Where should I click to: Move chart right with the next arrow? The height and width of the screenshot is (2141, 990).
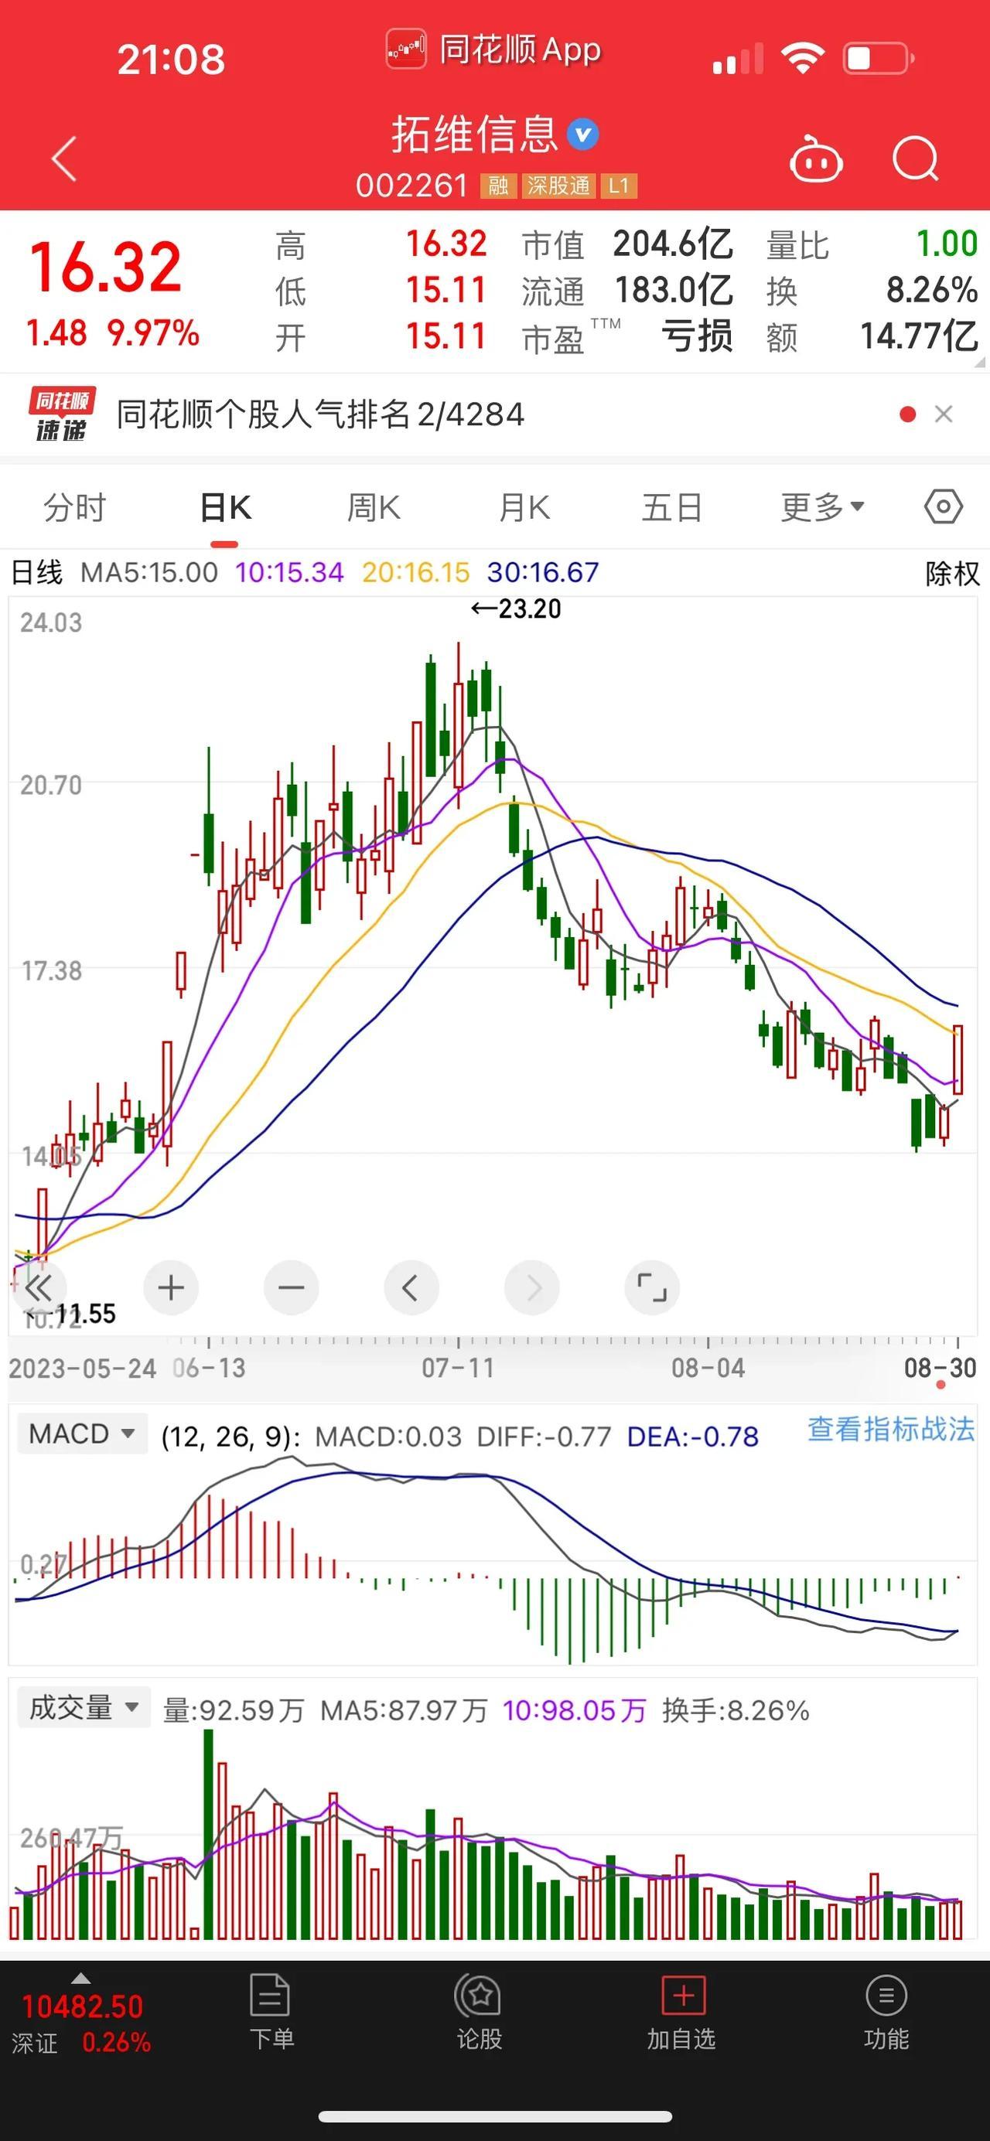point(531,1288)
